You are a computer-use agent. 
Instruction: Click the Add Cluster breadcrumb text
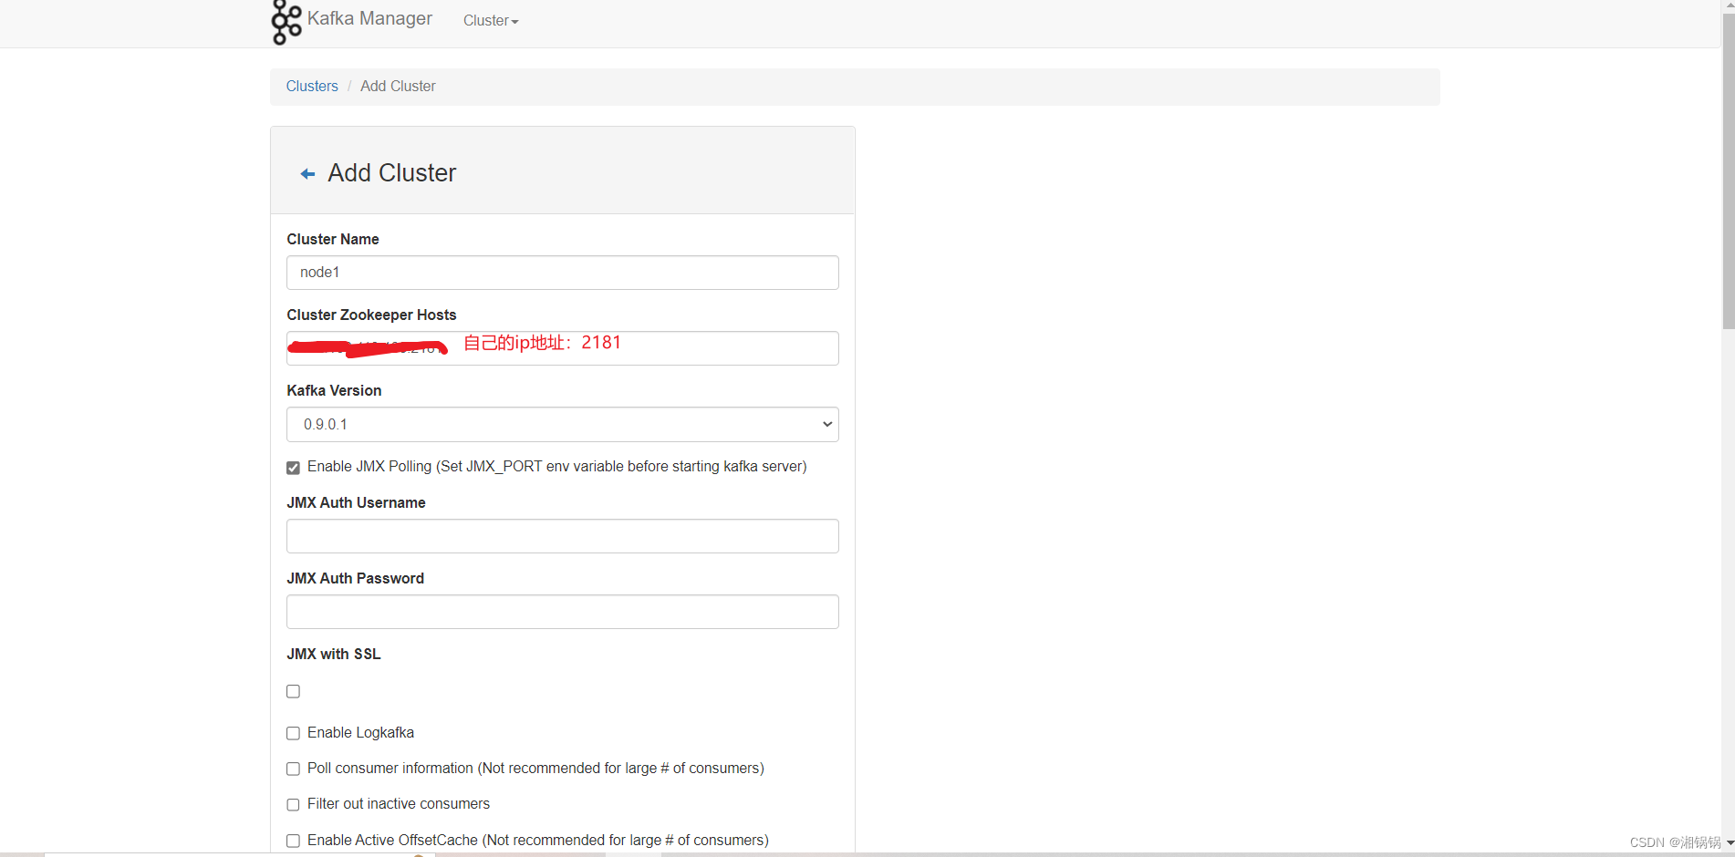pos(398,86)
